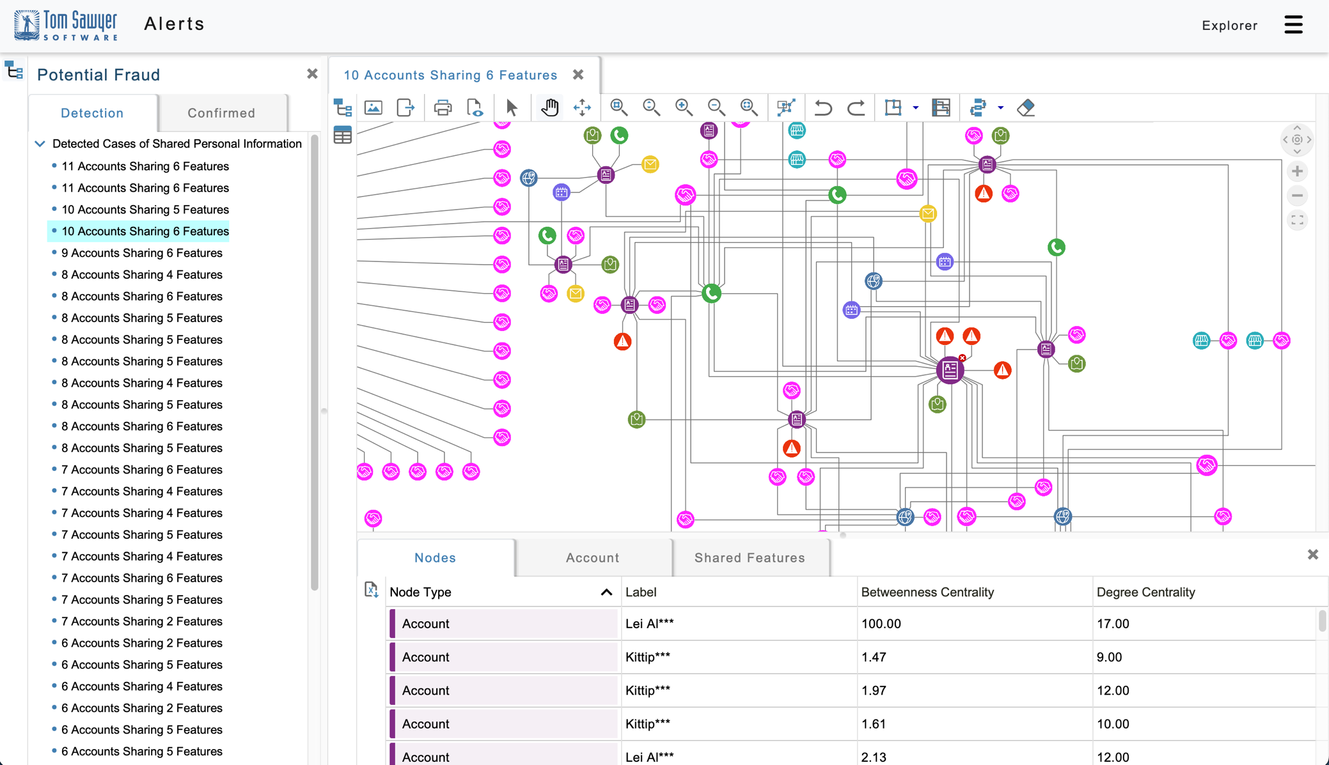Open print preview from toolbar
This screenshot has height=765, width=1329.
click(475, 107)
